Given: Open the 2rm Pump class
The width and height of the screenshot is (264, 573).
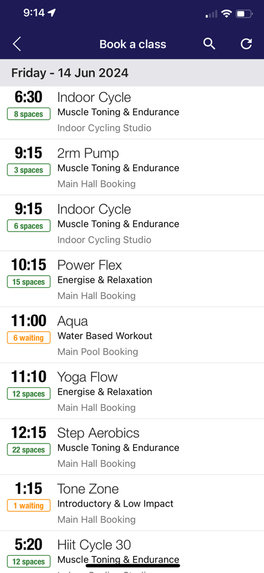Looking at the screenshot, I should 132,167.
